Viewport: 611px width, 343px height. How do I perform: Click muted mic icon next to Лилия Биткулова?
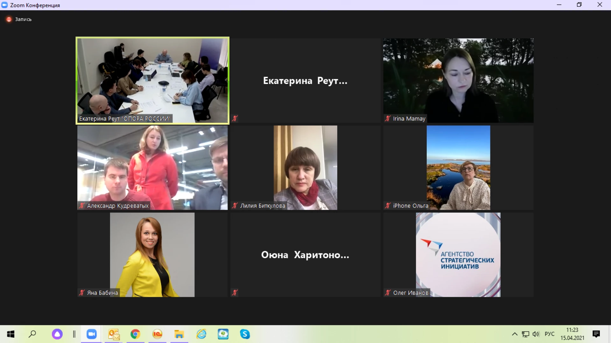coord(235,205)
